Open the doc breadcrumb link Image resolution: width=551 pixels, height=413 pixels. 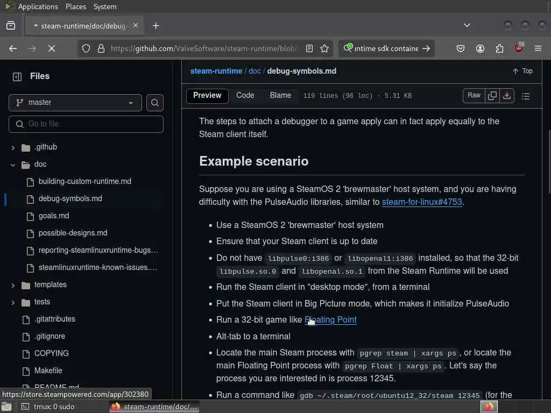255,71
